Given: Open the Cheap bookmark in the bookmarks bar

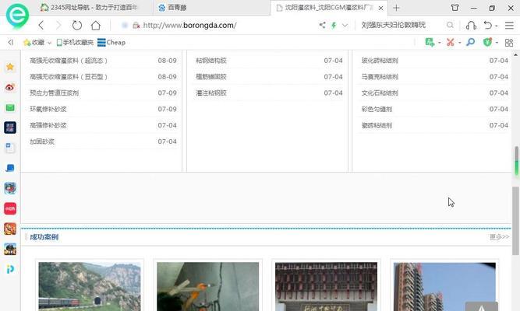Looking at the screenshot, I should (x=111, y=42).
